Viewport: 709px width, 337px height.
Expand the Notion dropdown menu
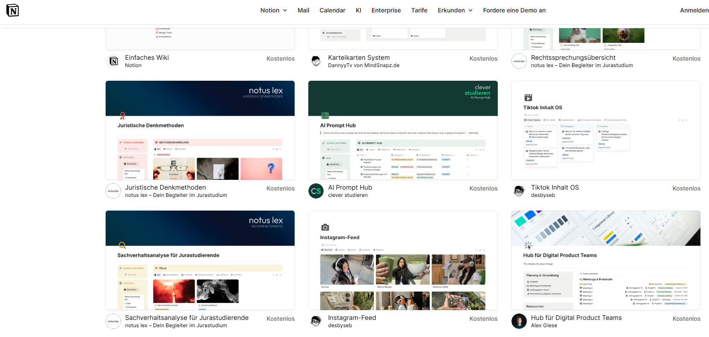274,10
